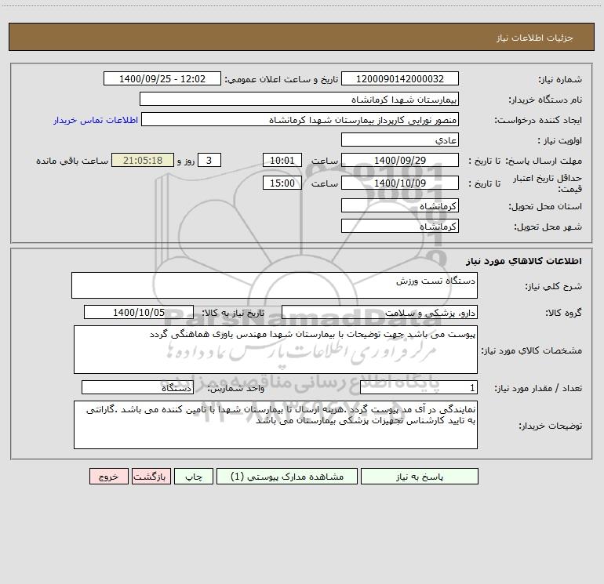Click the label 'تاریخ نیاز به کالا:'
The height and width of the screenshot is (584, 604).
pyautogui.click(x=233, y=313)
